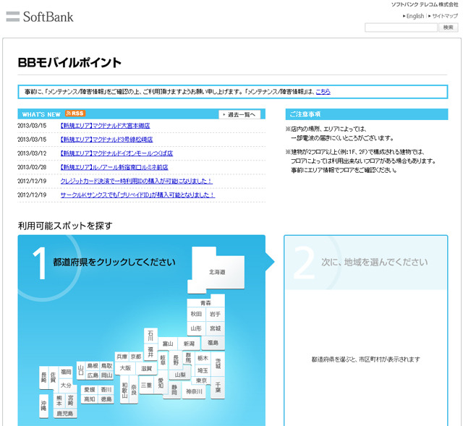Open the マクドナルドイオンモールつくば店 news link

[x=116, y=153]
